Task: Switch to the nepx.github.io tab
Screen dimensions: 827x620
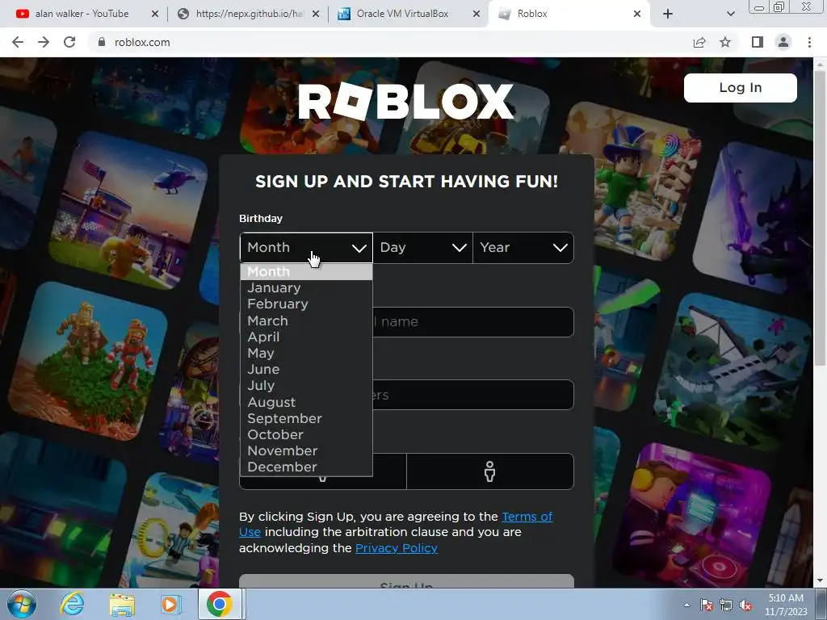Action: pos(249,14)
